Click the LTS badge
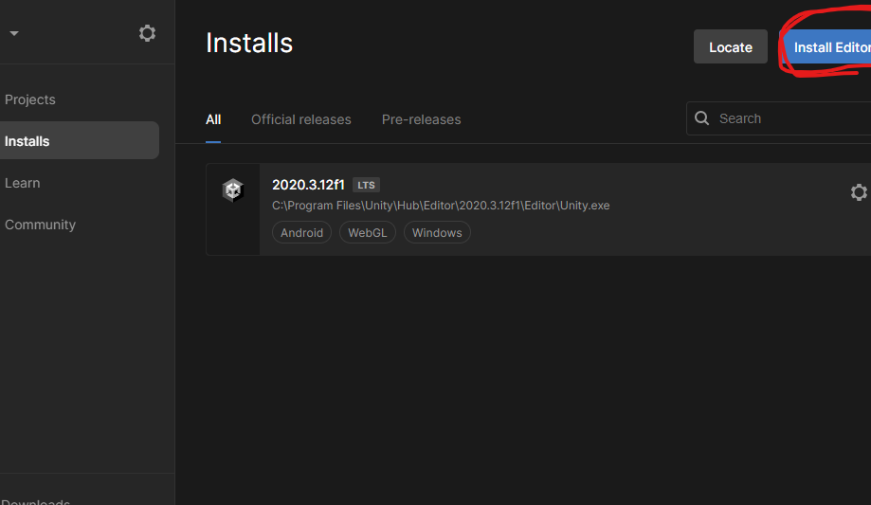The width and height of the screenshot is (871, 505). [366, 185]
